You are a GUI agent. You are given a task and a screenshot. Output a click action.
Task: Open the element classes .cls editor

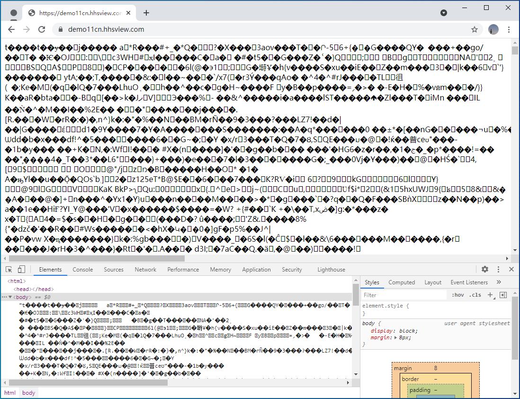[475, 294]
